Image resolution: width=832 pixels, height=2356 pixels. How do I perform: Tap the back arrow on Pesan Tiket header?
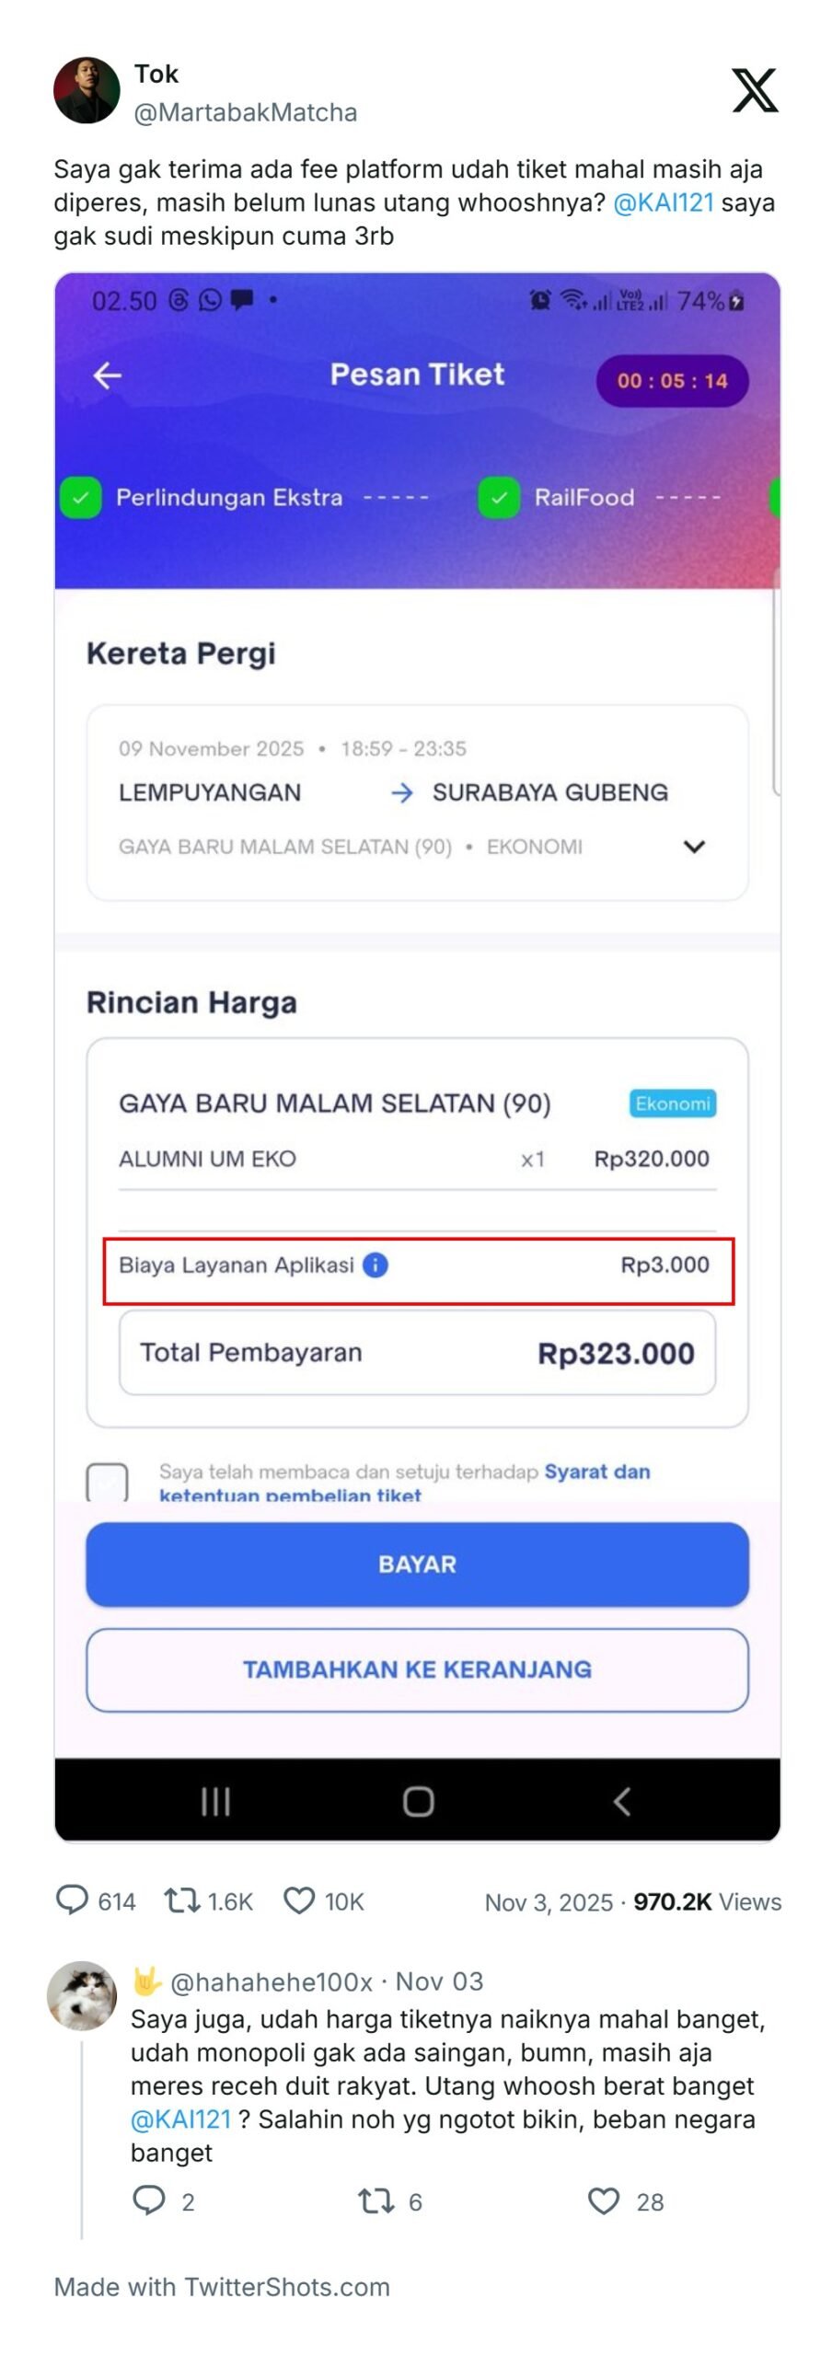pyautogui.click(x=107, y=374)
